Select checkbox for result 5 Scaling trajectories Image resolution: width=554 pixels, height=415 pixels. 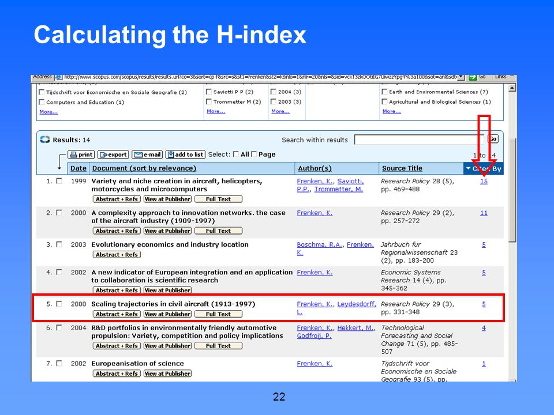pos(59,304)
